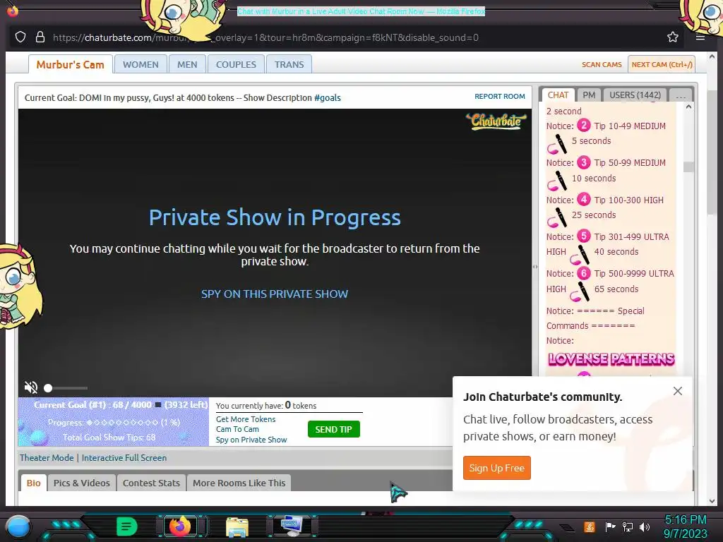
Task: Click the chat panel scrollbar thumb
Action: tap(688, 167)
